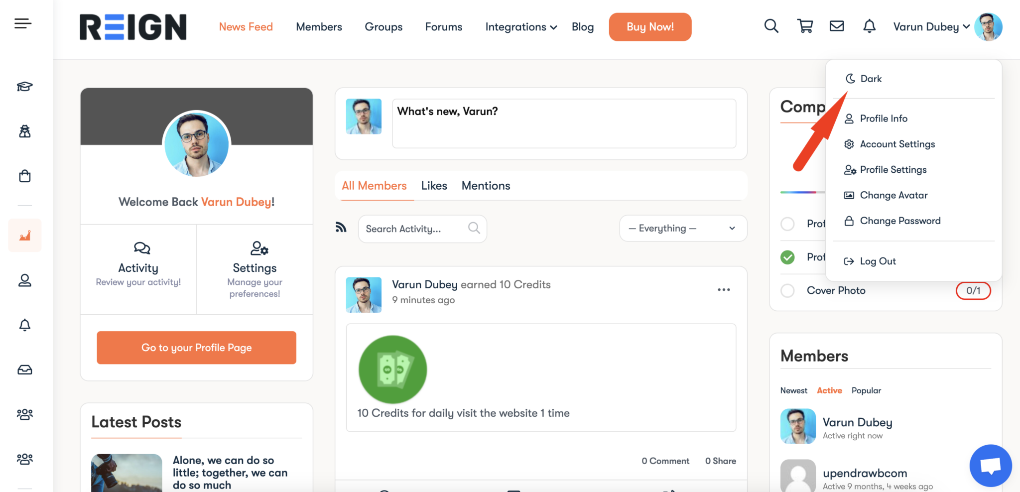
Task: Open the shopping cart icon
Action: pos(805,26)
